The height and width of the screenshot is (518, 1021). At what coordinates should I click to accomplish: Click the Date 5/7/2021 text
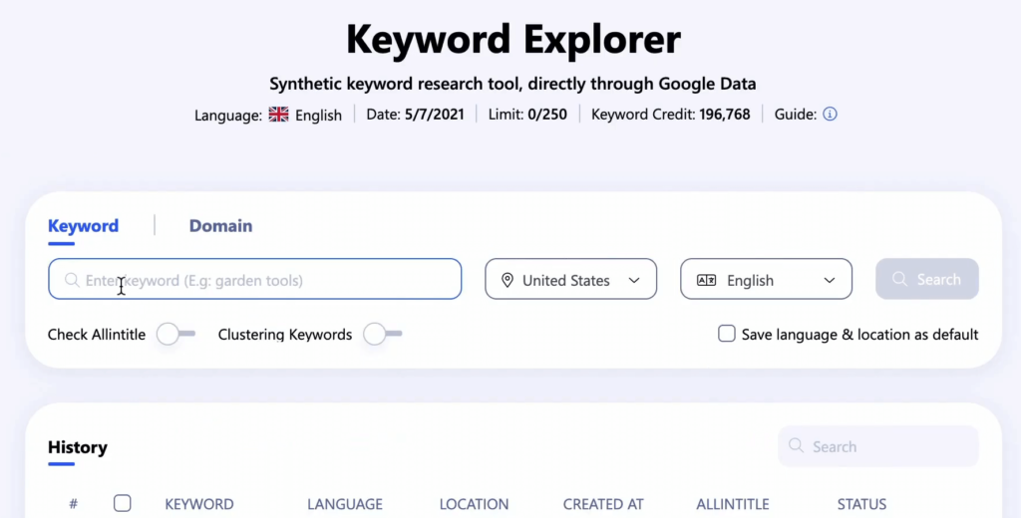(x=416, y=115)
